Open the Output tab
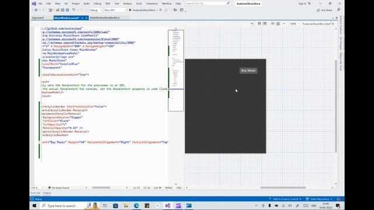Image resolution: width=374 pixels, height=210 pixels. pos(47,193)
